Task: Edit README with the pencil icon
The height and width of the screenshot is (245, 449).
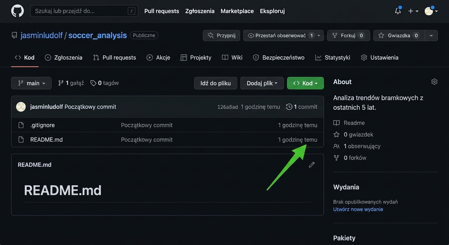Action: [312, 165]
